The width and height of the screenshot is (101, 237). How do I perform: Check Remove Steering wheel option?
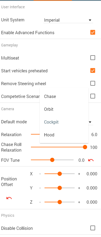point(93,83)
